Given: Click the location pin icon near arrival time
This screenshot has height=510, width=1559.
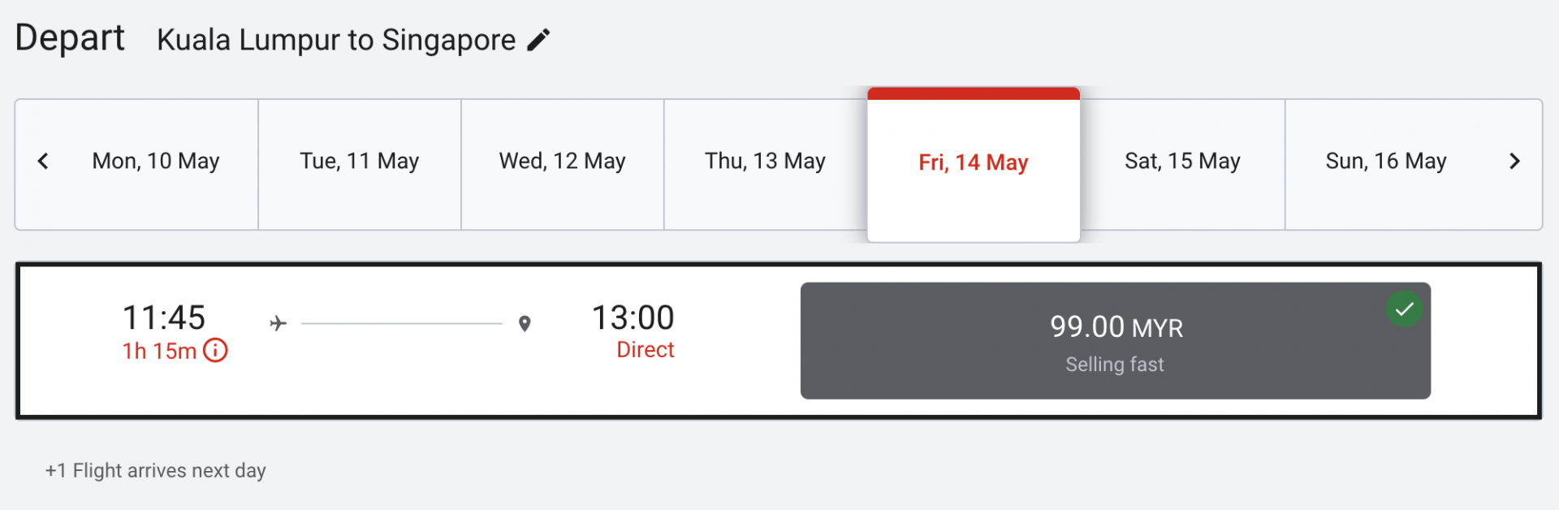Looking at the screenshot, I should tap(525, 322).
